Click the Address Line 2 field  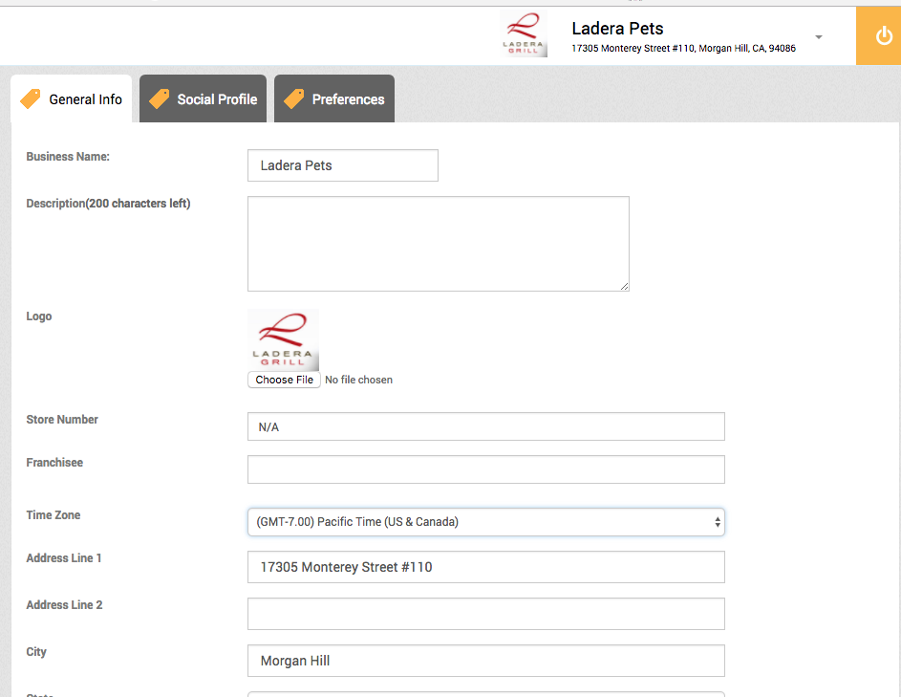pos(486,614)
